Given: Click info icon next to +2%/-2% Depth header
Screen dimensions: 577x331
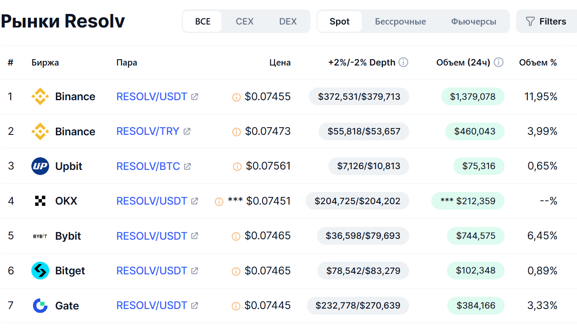Looking at the screenshot, I should (x=403, y=63).
